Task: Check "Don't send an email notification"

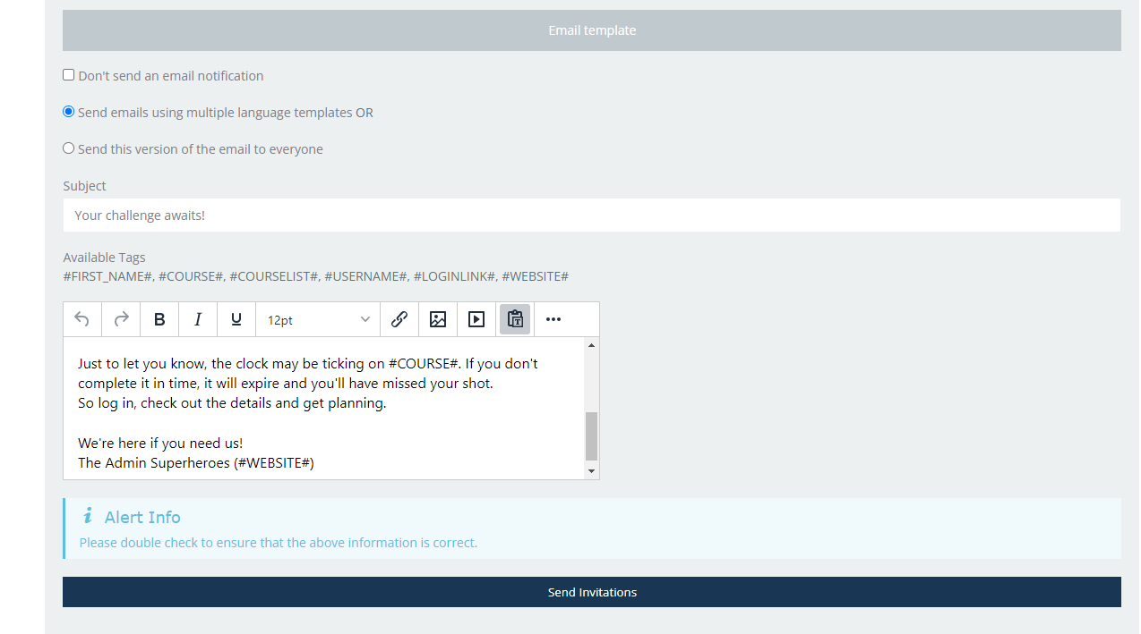Action: (69, 75)
